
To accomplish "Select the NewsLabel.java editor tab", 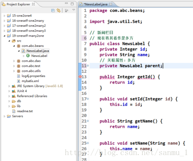I will pyautogui.click(x=95, y=4).
